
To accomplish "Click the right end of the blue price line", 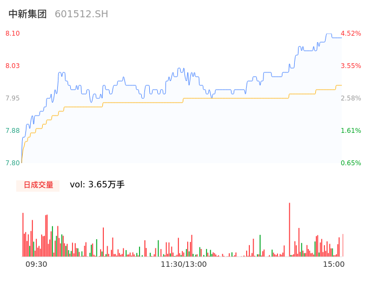I will [341, 37].
